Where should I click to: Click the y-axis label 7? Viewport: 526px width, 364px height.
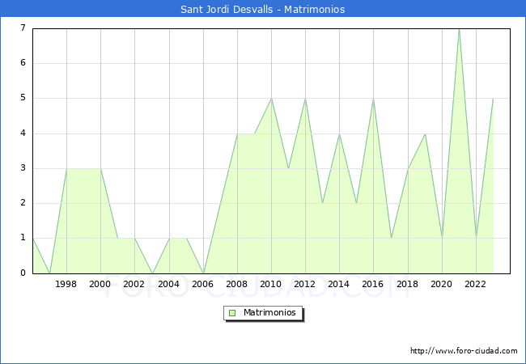pos(23,28)
